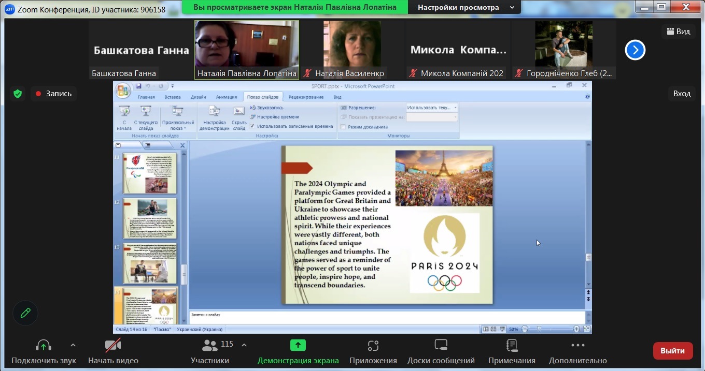Switch to the 'Анимация' ribbon tab

click(226, 97)
